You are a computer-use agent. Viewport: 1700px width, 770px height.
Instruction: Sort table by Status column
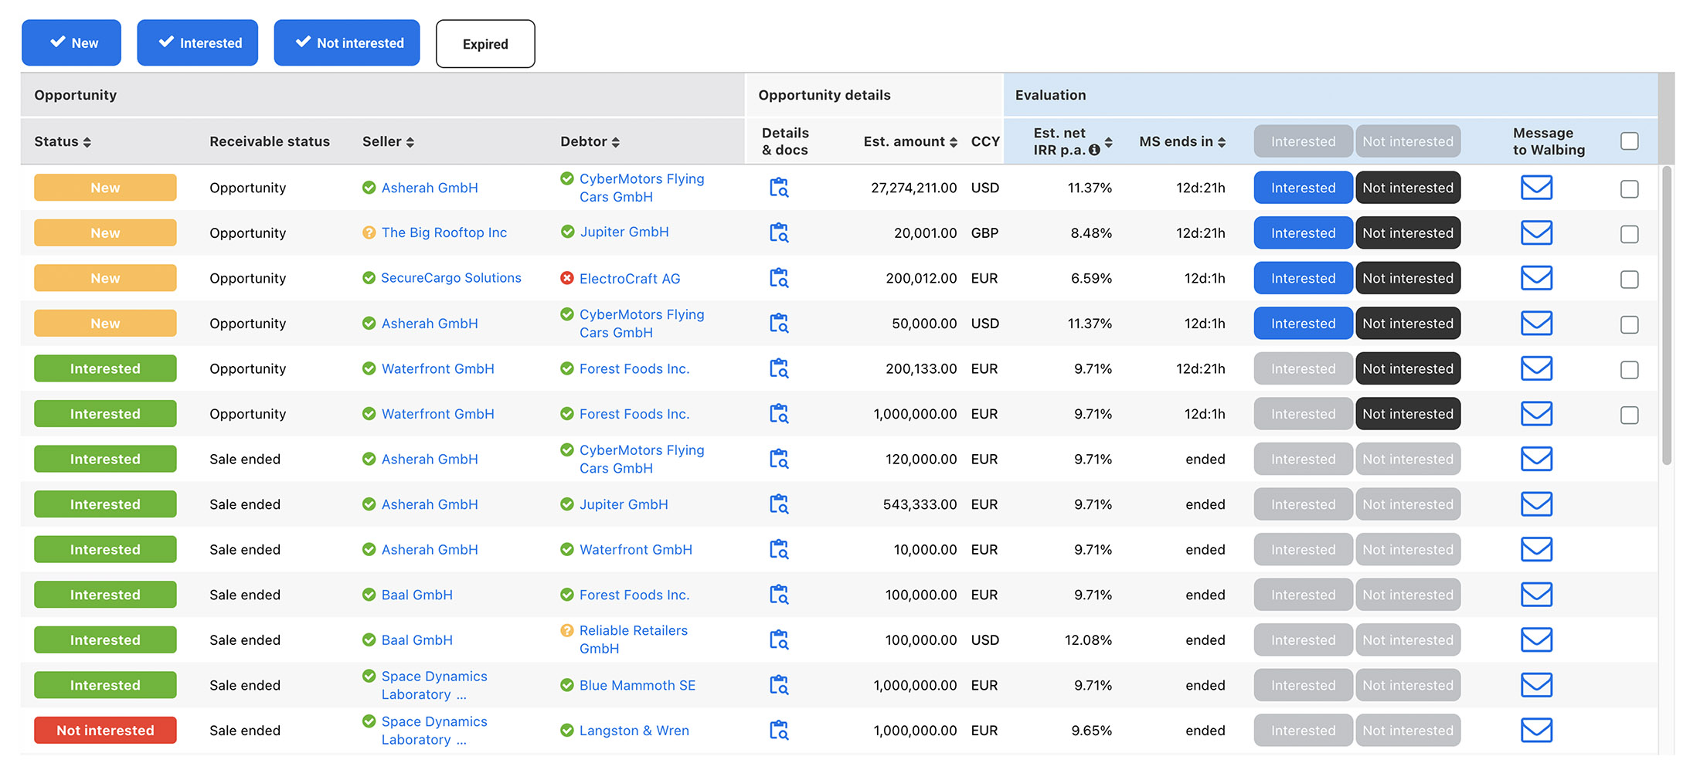coord(63,141)
